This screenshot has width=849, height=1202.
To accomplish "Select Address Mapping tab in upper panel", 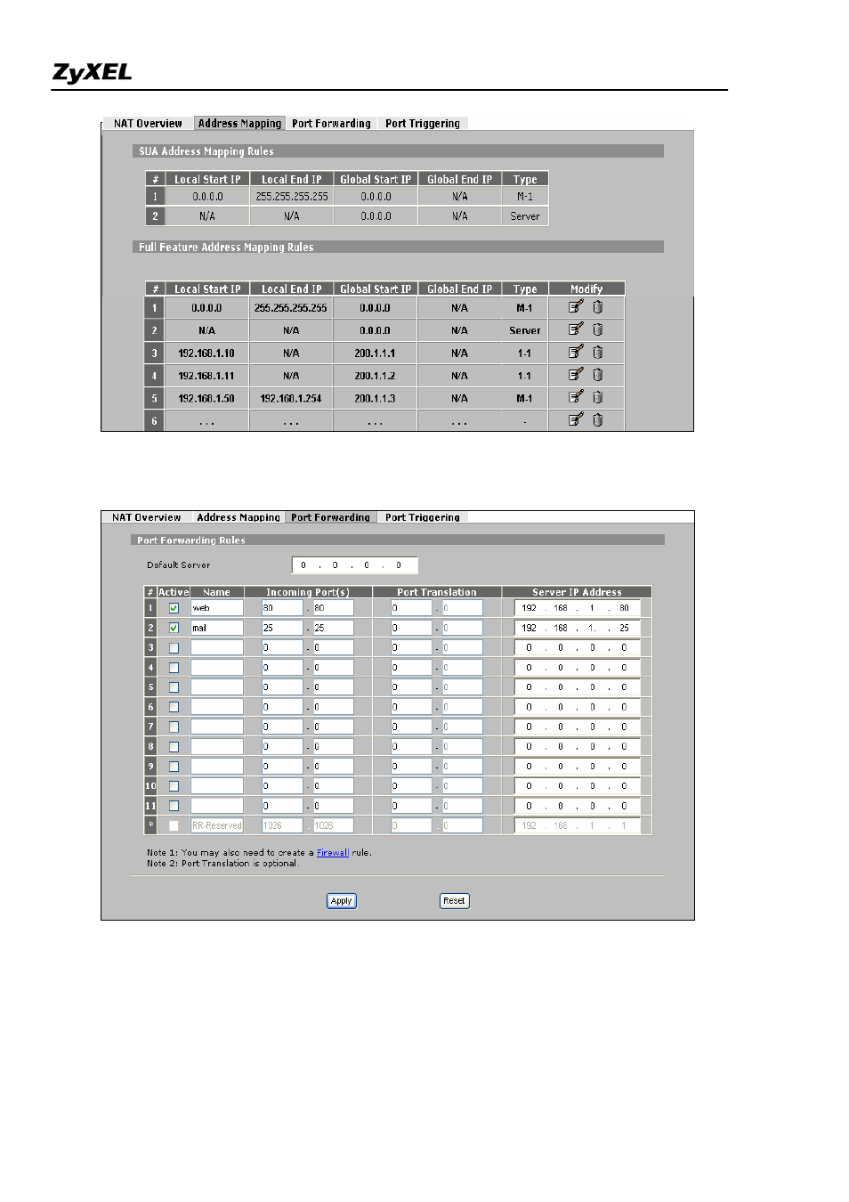I will (239, 124).
